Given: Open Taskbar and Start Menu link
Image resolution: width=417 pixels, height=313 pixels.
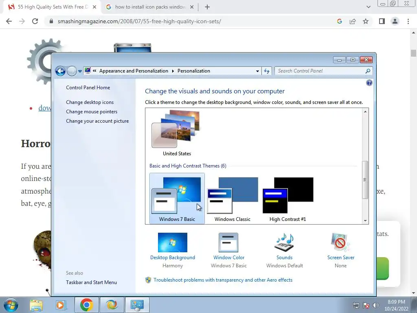Looking at the screenshot, I should click(92, 282).
